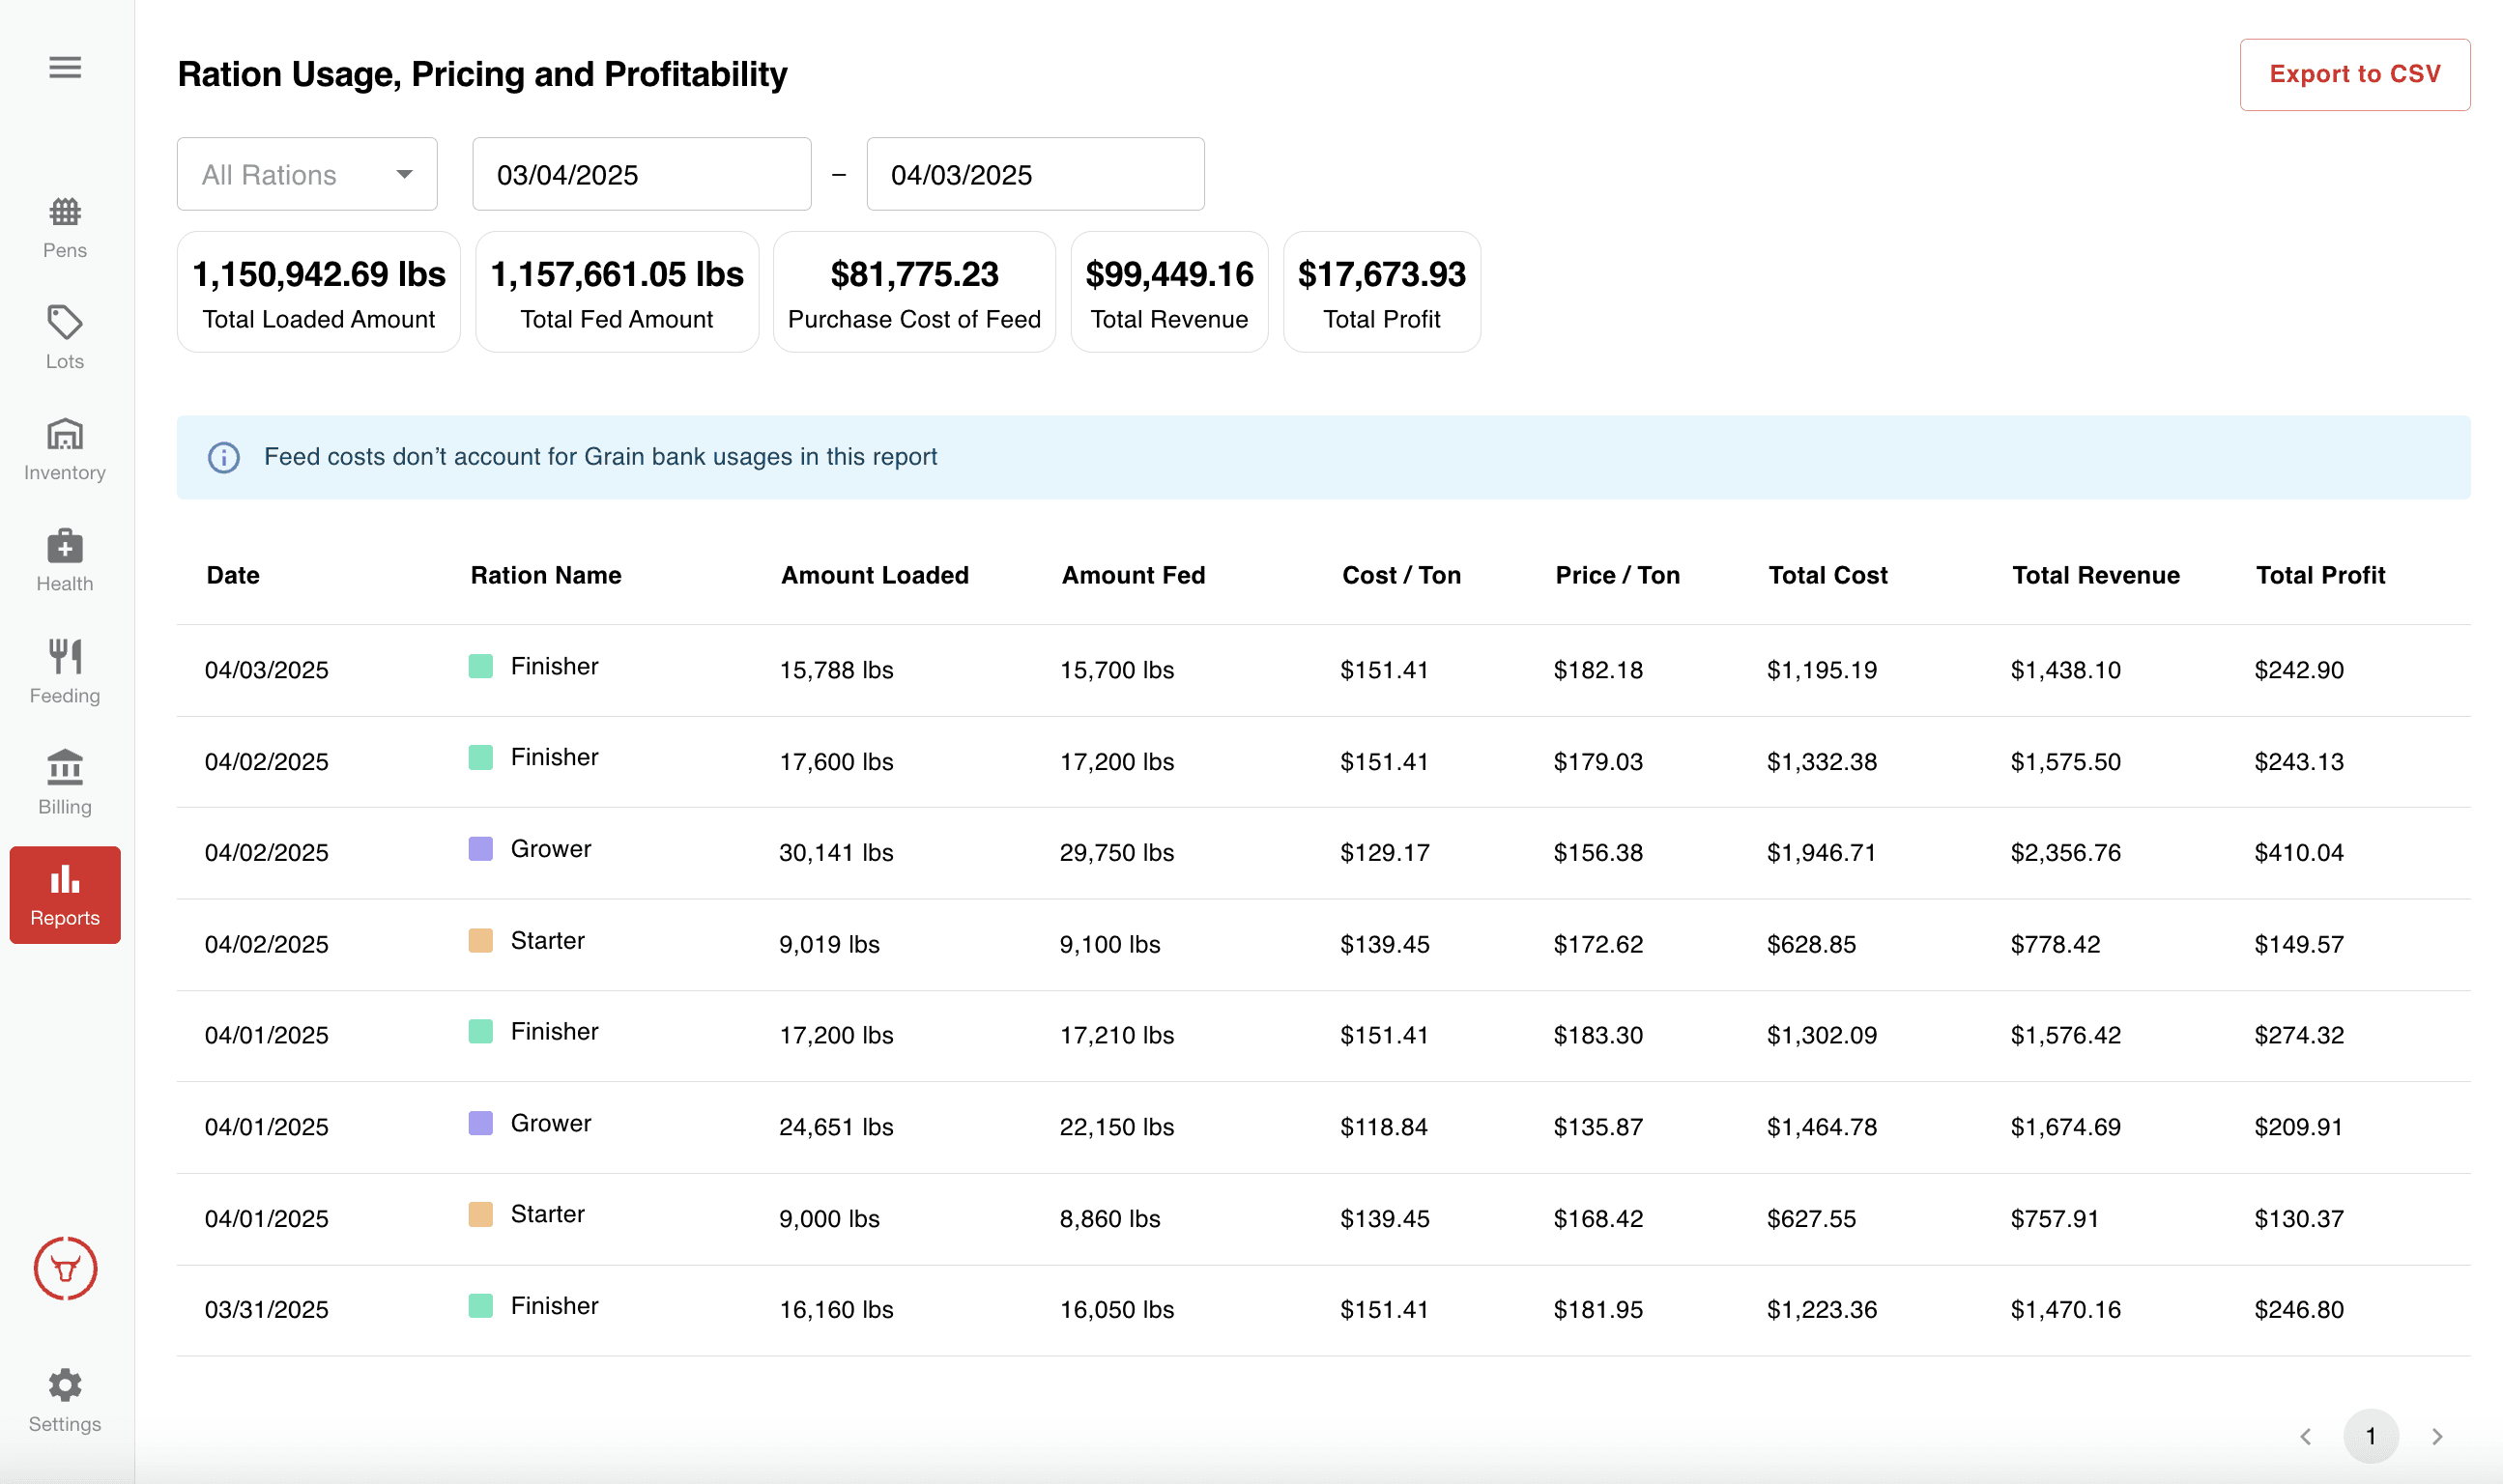Go to previous page chevron
Screen dimensions: 2503x1484
coord(2305,1436)
